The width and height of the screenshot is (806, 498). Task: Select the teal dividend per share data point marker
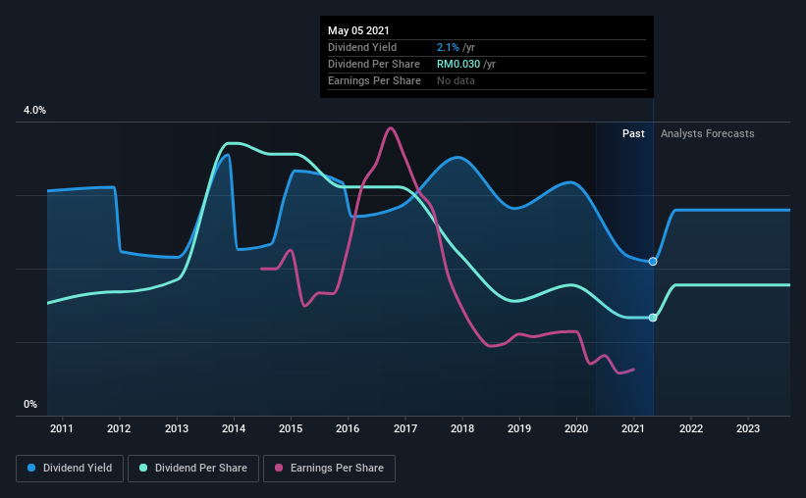[653, 318]
